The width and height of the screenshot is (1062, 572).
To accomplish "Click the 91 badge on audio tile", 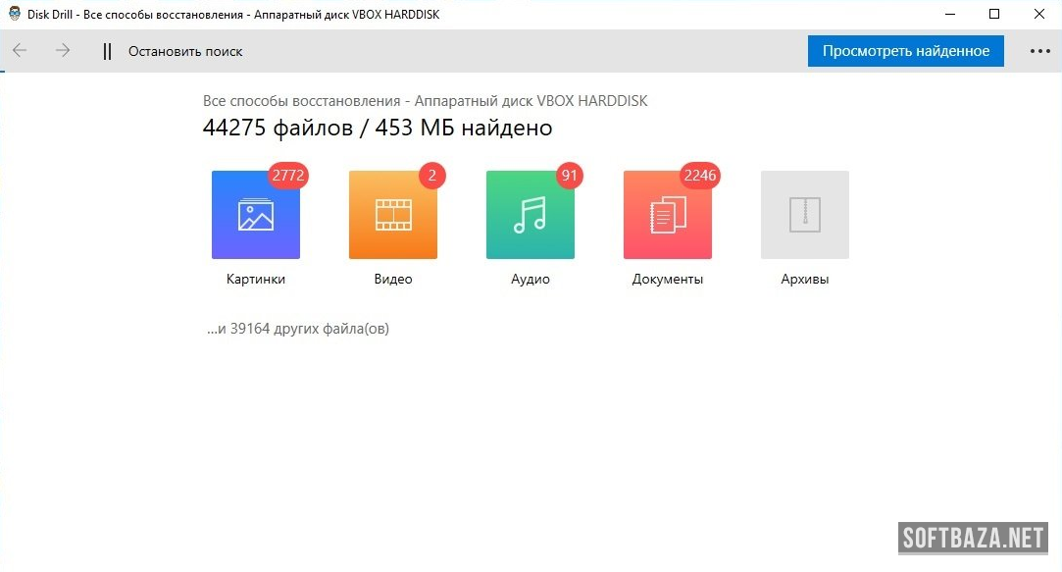I will click(x=570, y=176).
